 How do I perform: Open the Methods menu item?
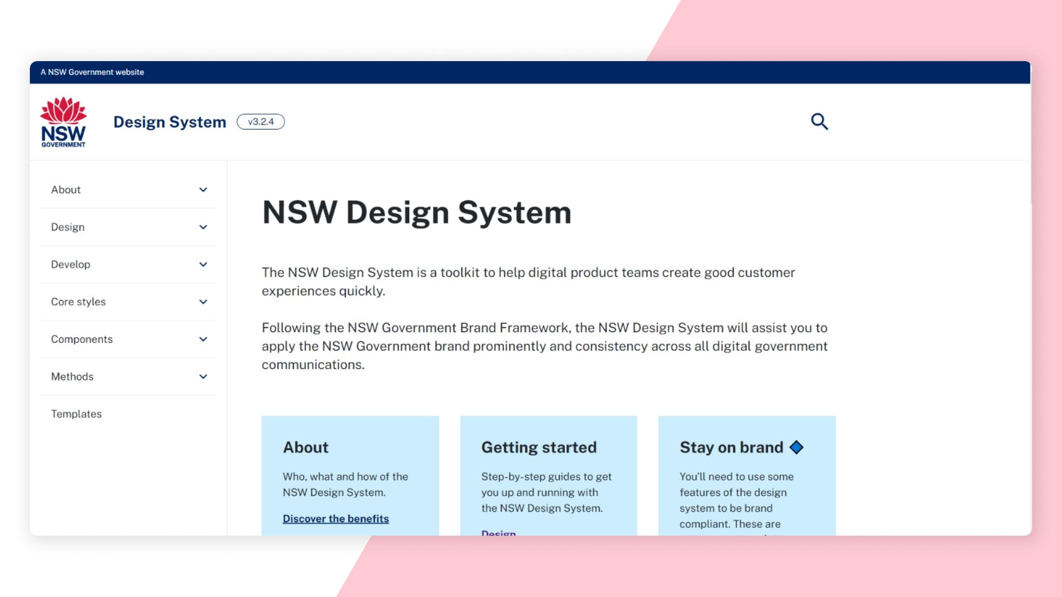[x=128, y=377]
